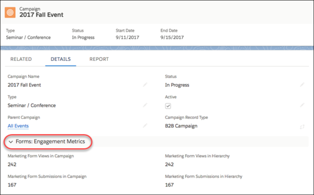Screen dimensions: 314x195
Task: Click the Campaign Record Type label
Action: click(x=186, y=117)
